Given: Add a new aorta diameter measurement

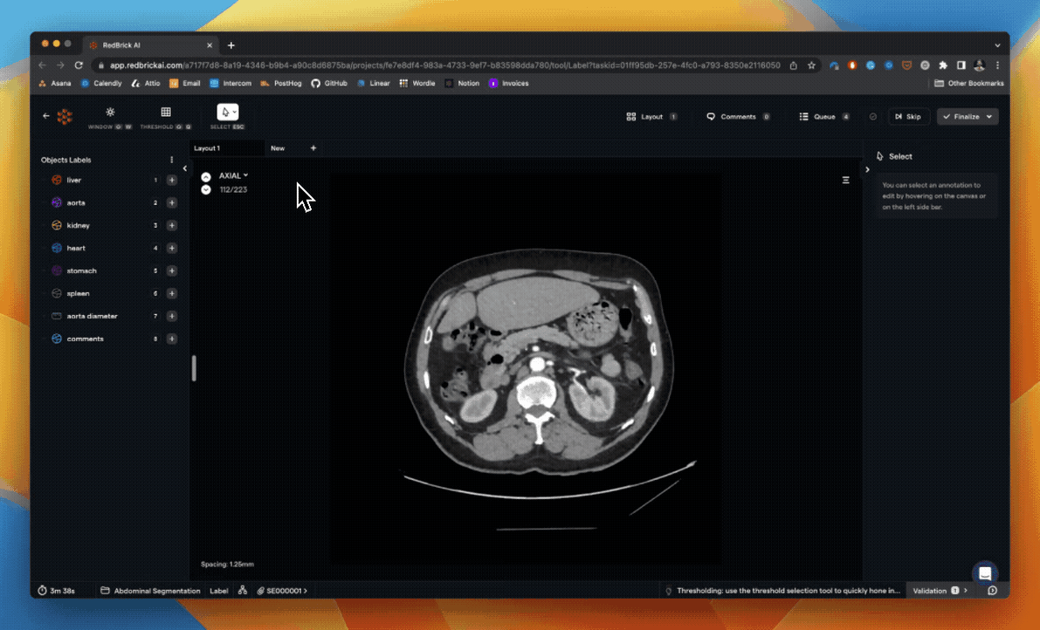Looking at the screenshot, I should (172, 316).
